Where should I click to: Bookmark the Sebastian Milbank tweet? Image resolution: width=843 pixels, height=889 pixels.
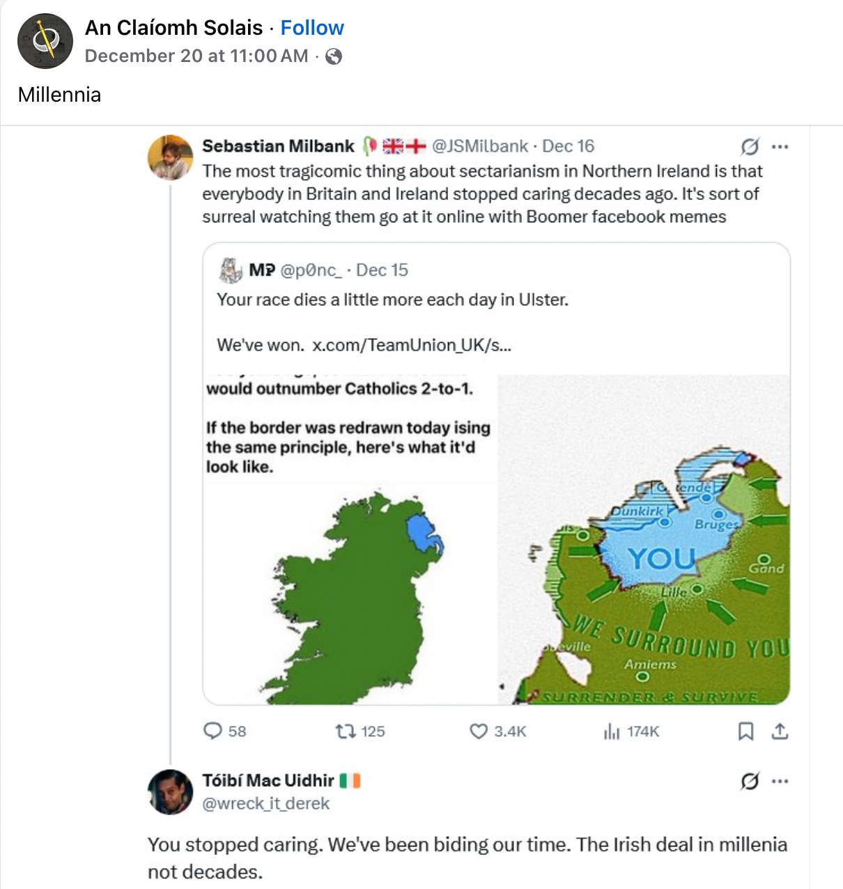(x=745, y=731)
